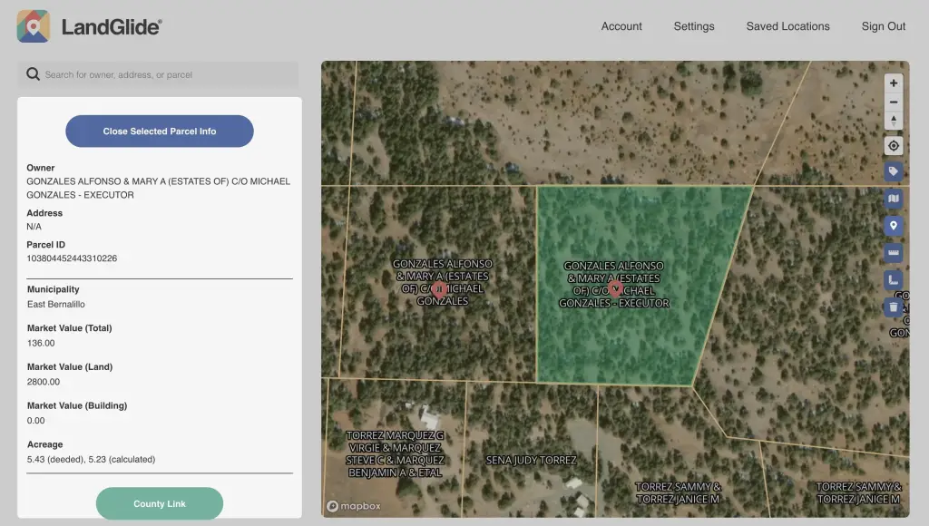This screenshot has height=526, width=929.
Task: Go to Saved Locations
Action: point(787,26)
